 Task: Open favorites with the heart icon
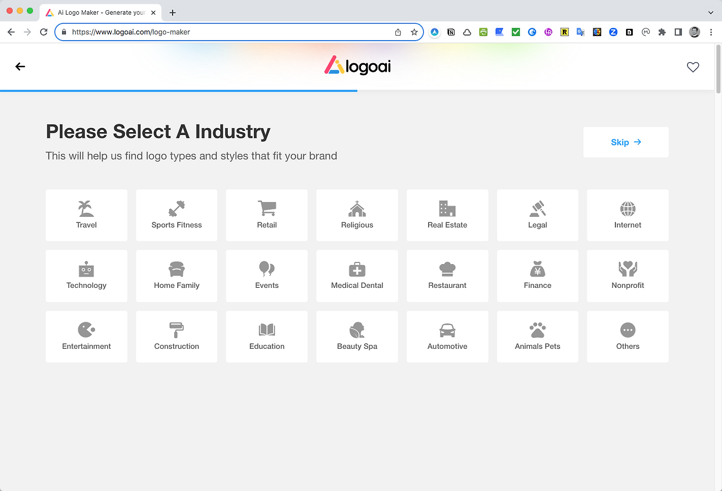[x=693, y=67]
